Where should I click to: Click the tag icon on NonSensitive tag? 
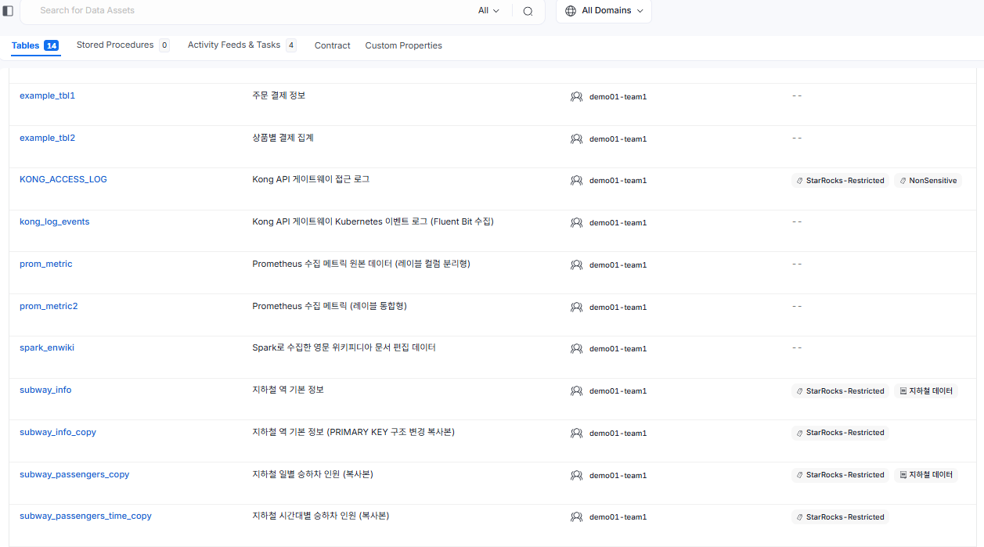(903, 181)
